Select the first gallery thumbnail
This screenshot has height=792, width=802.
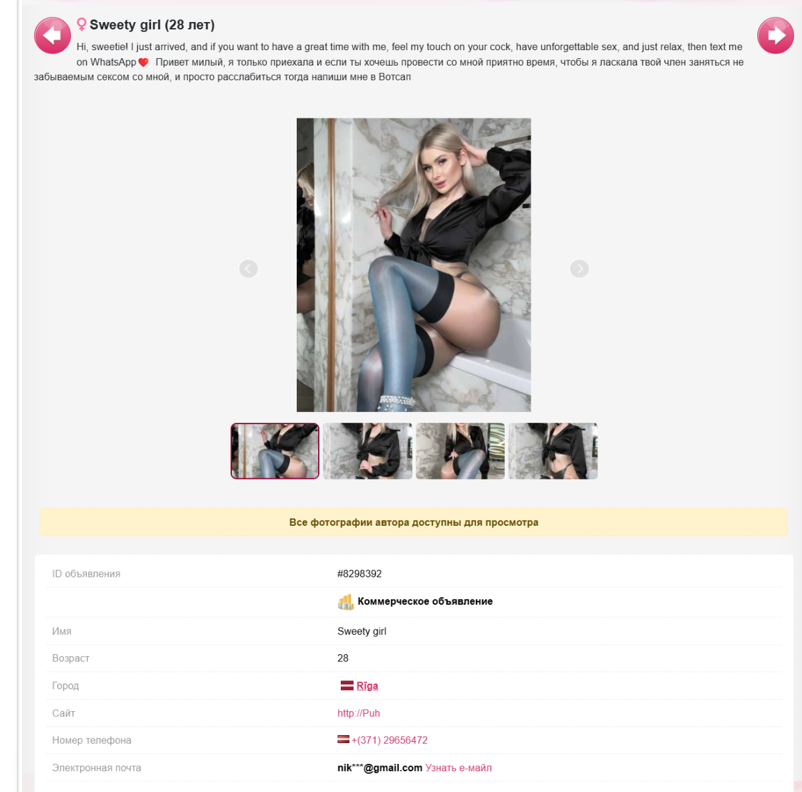[275, 451]
